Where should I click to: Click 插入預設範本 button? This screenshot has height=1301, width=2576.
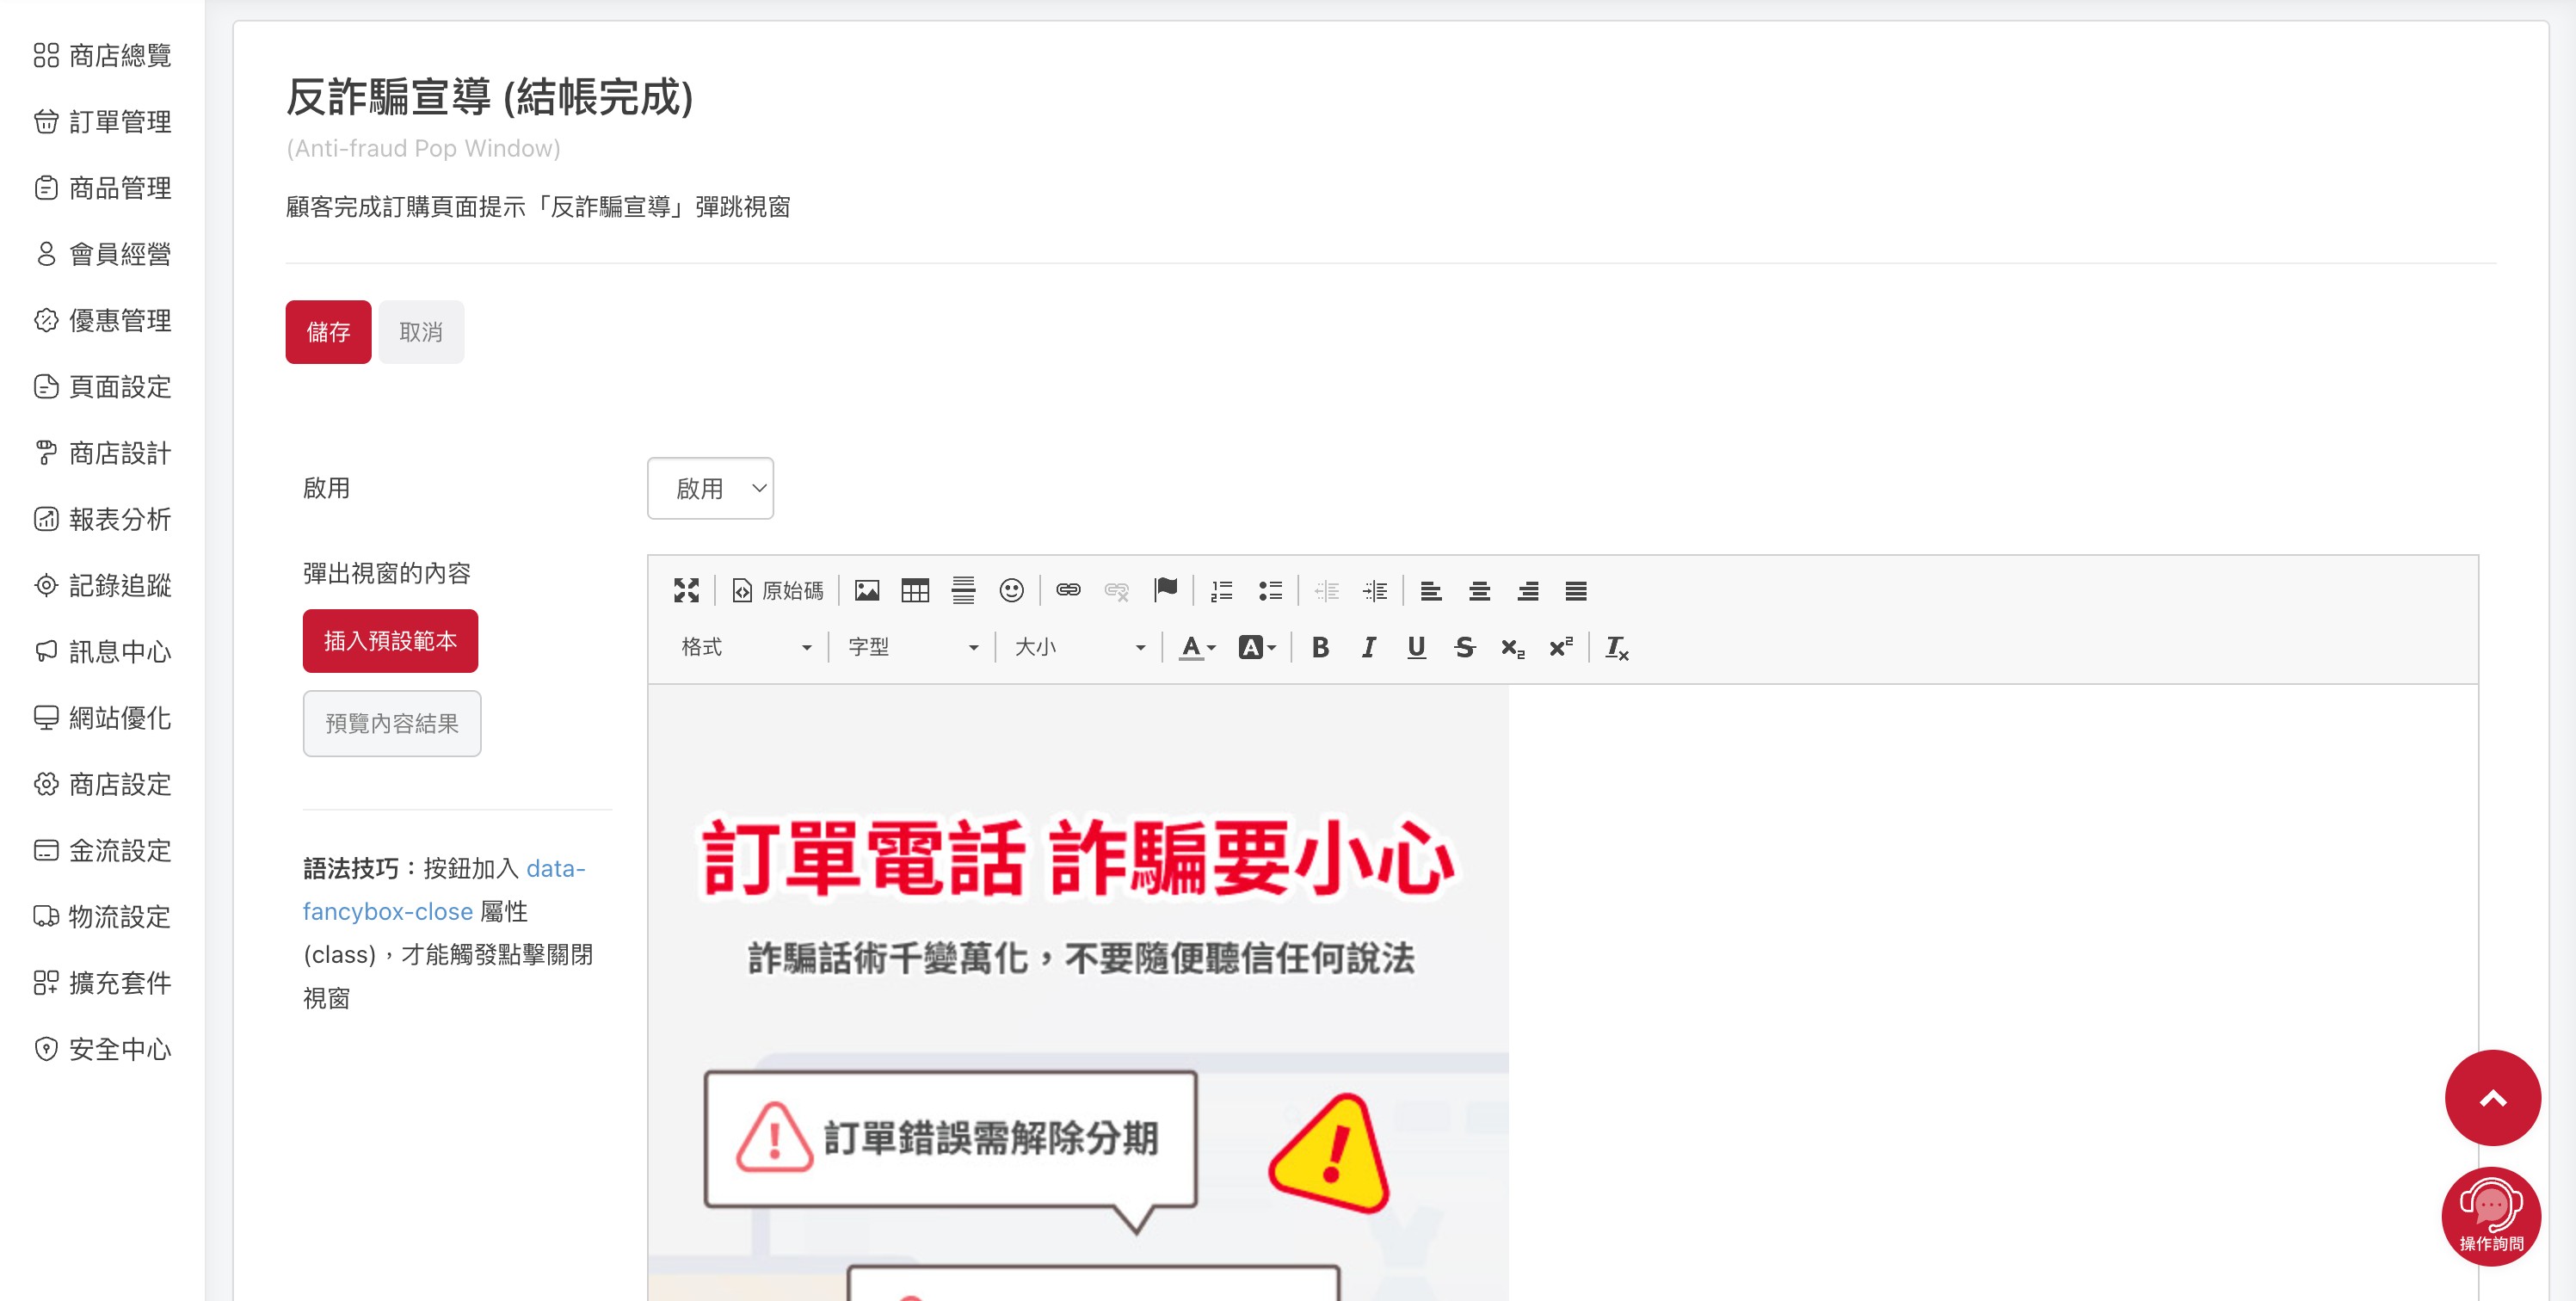coord(390,641)
